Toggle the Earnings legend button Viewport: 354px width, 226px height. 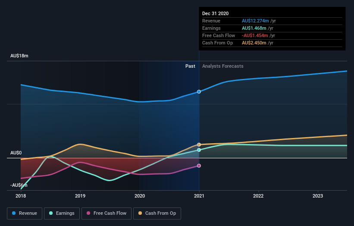tap(62, 213)
